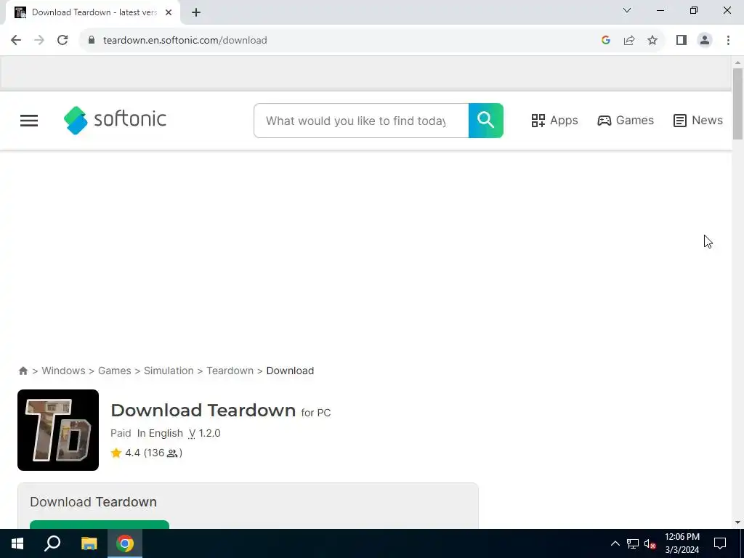The image size is (744, 558).
Task: Go to Windows breadcrumb link
Action: [63, 371]
